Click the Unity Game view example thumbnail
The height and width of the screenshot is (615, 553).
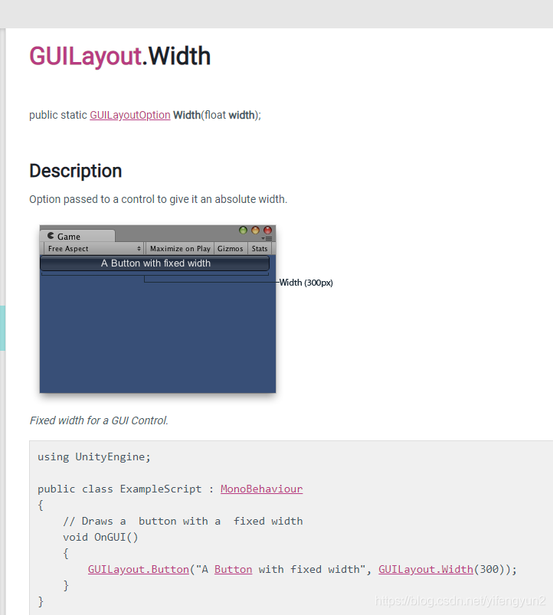coord(158,309)
